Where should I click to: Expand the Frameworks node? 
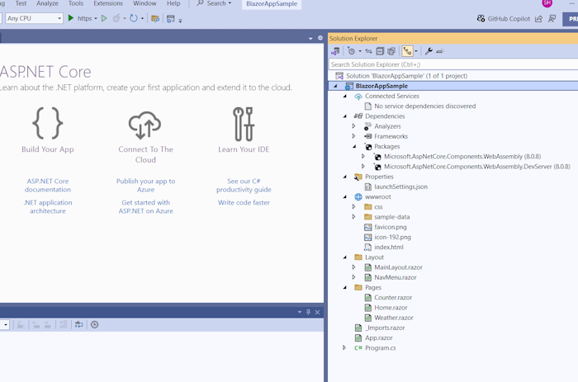[x=354, y=136]
